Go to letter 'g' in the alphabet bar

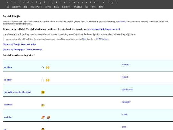point(40,3)
